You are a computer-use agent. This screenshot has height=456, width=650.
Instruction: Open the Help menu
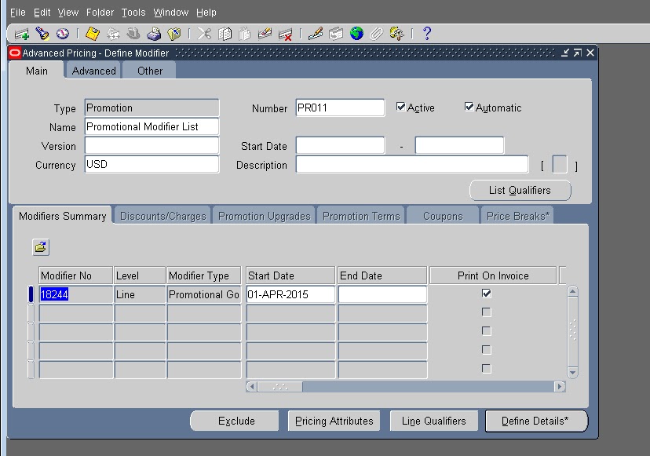coord(206,13)
